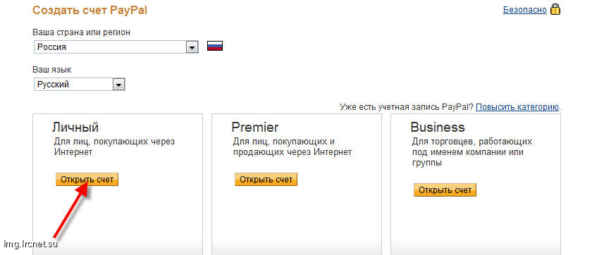Click the Уже есть учетная запись PayPal text
The width and height of the screenshot is (592, 255).
pyautogui.click(x=407, y=107)
